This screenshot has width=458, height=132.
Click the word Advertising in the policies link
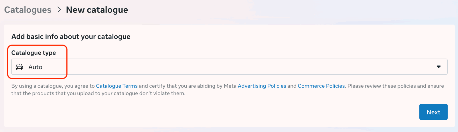point(252,86)
